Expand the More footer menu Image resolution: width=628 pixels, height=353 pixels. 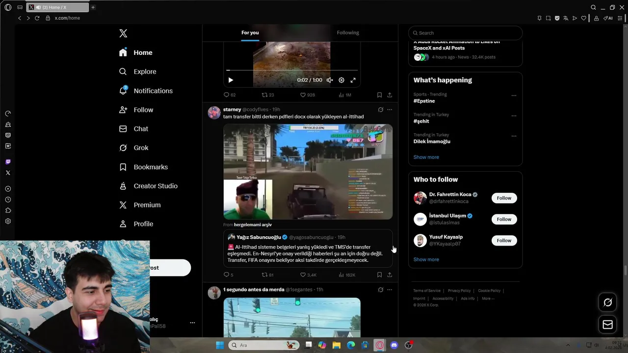coord(488,299)
